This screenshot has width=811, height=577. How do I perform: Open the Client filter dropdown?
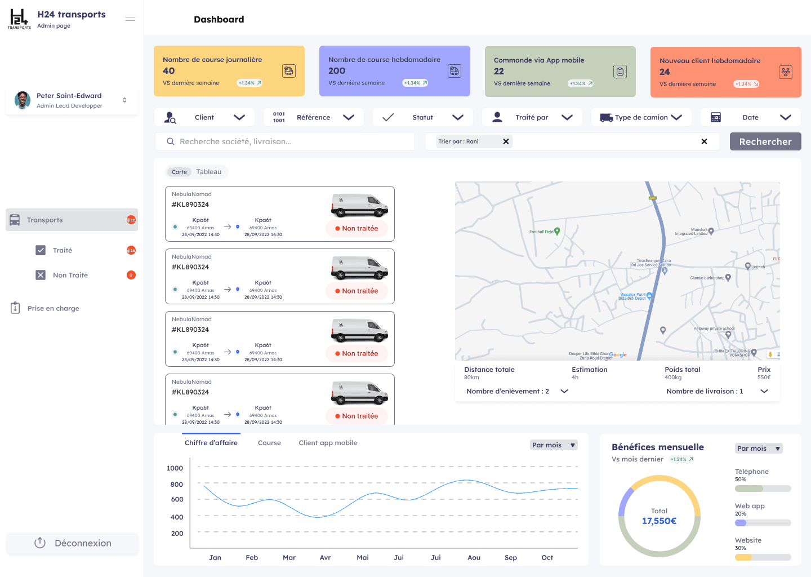[239, 117]
